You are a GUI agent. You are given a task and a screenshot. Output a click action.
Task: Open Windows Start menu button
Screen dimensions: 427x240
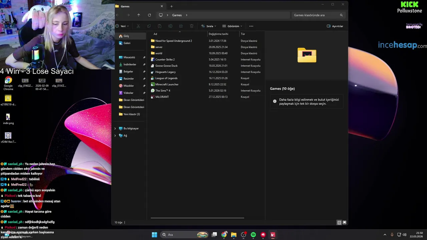coord(154,235)
